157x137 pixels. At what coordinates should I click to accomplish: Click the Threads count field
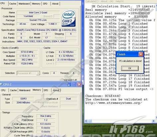pyautogui.click(x=73, y=73)
